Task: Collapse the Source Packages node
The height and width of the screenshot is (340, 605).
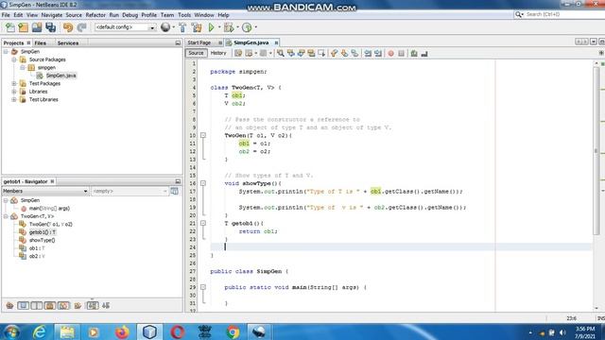Action: (14, 59)
